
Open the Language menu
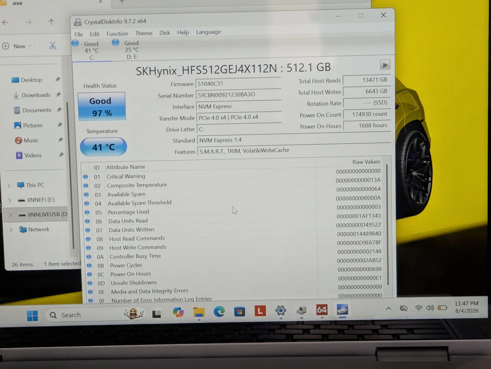pyautogui.click(x=208, y=32)
